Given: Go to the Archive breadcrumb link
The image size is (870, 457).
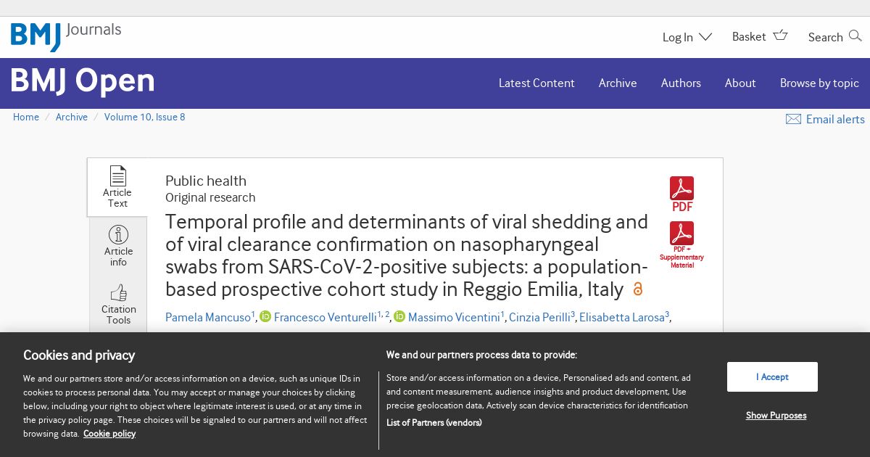Looking at the screenshot, I should [72, 117].
